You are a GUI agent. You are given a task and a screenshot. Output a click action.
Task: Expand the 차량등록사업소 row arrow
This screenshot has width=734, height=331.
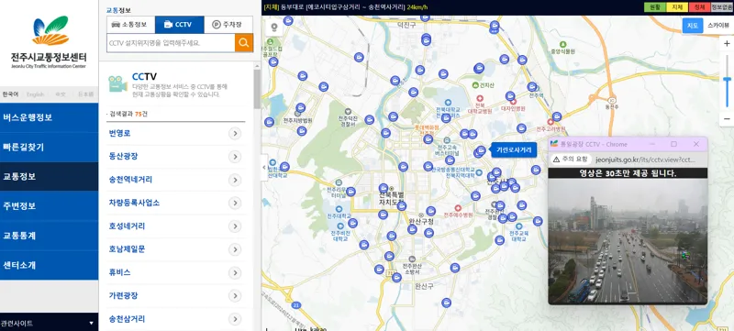235,203
